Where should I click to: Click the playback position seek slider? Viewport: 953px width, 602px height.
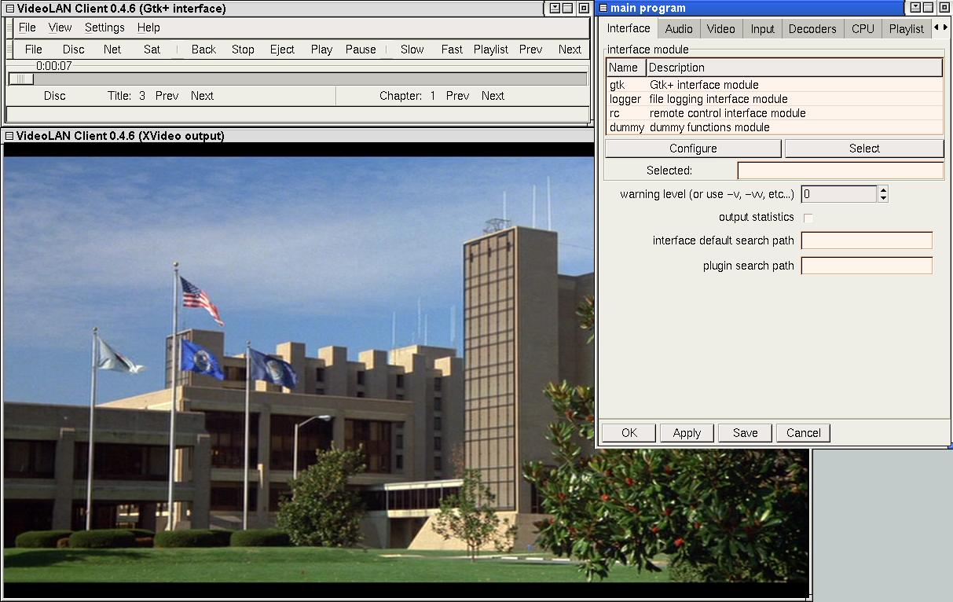click(297, 79)
